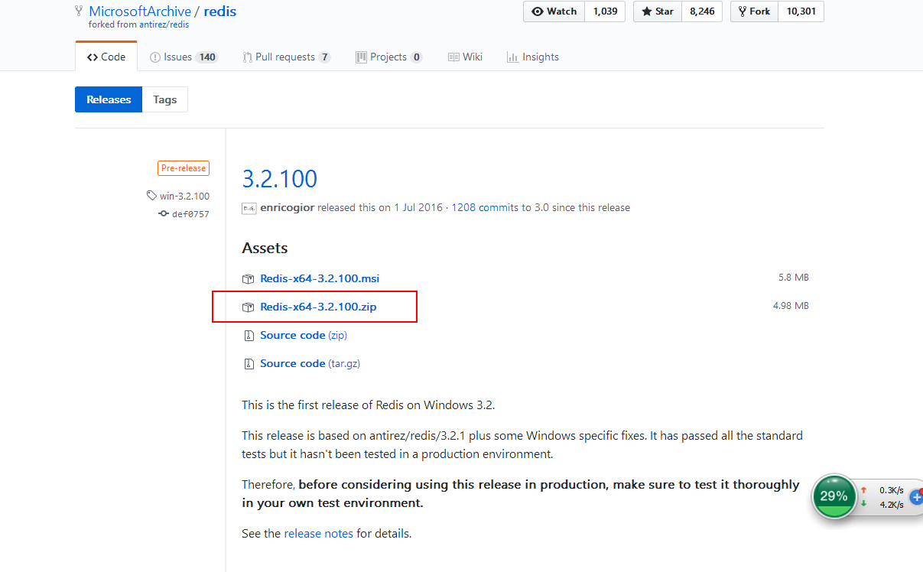Open the Projects tab

389,57
